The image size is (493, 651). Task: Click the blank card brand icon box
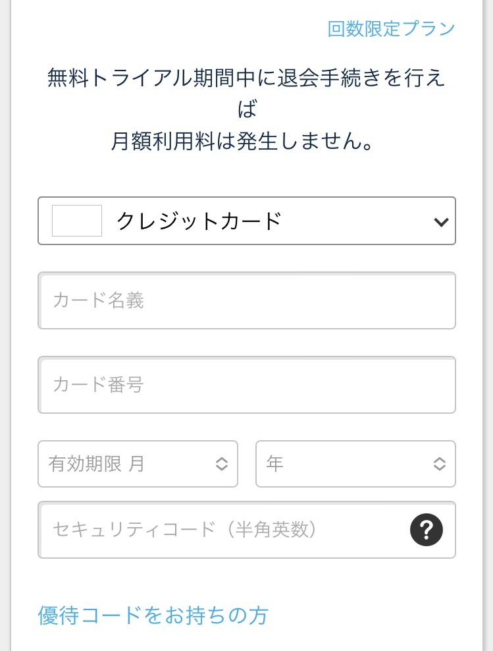(x=77, y=221)
